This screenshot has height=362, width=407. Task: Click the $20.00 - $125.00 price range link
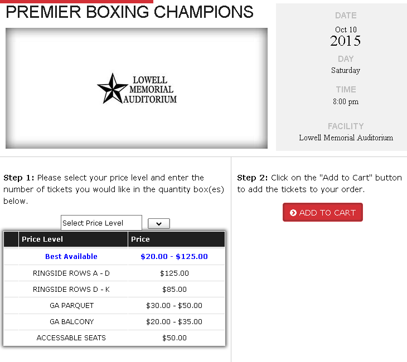(x=174, y=256)
